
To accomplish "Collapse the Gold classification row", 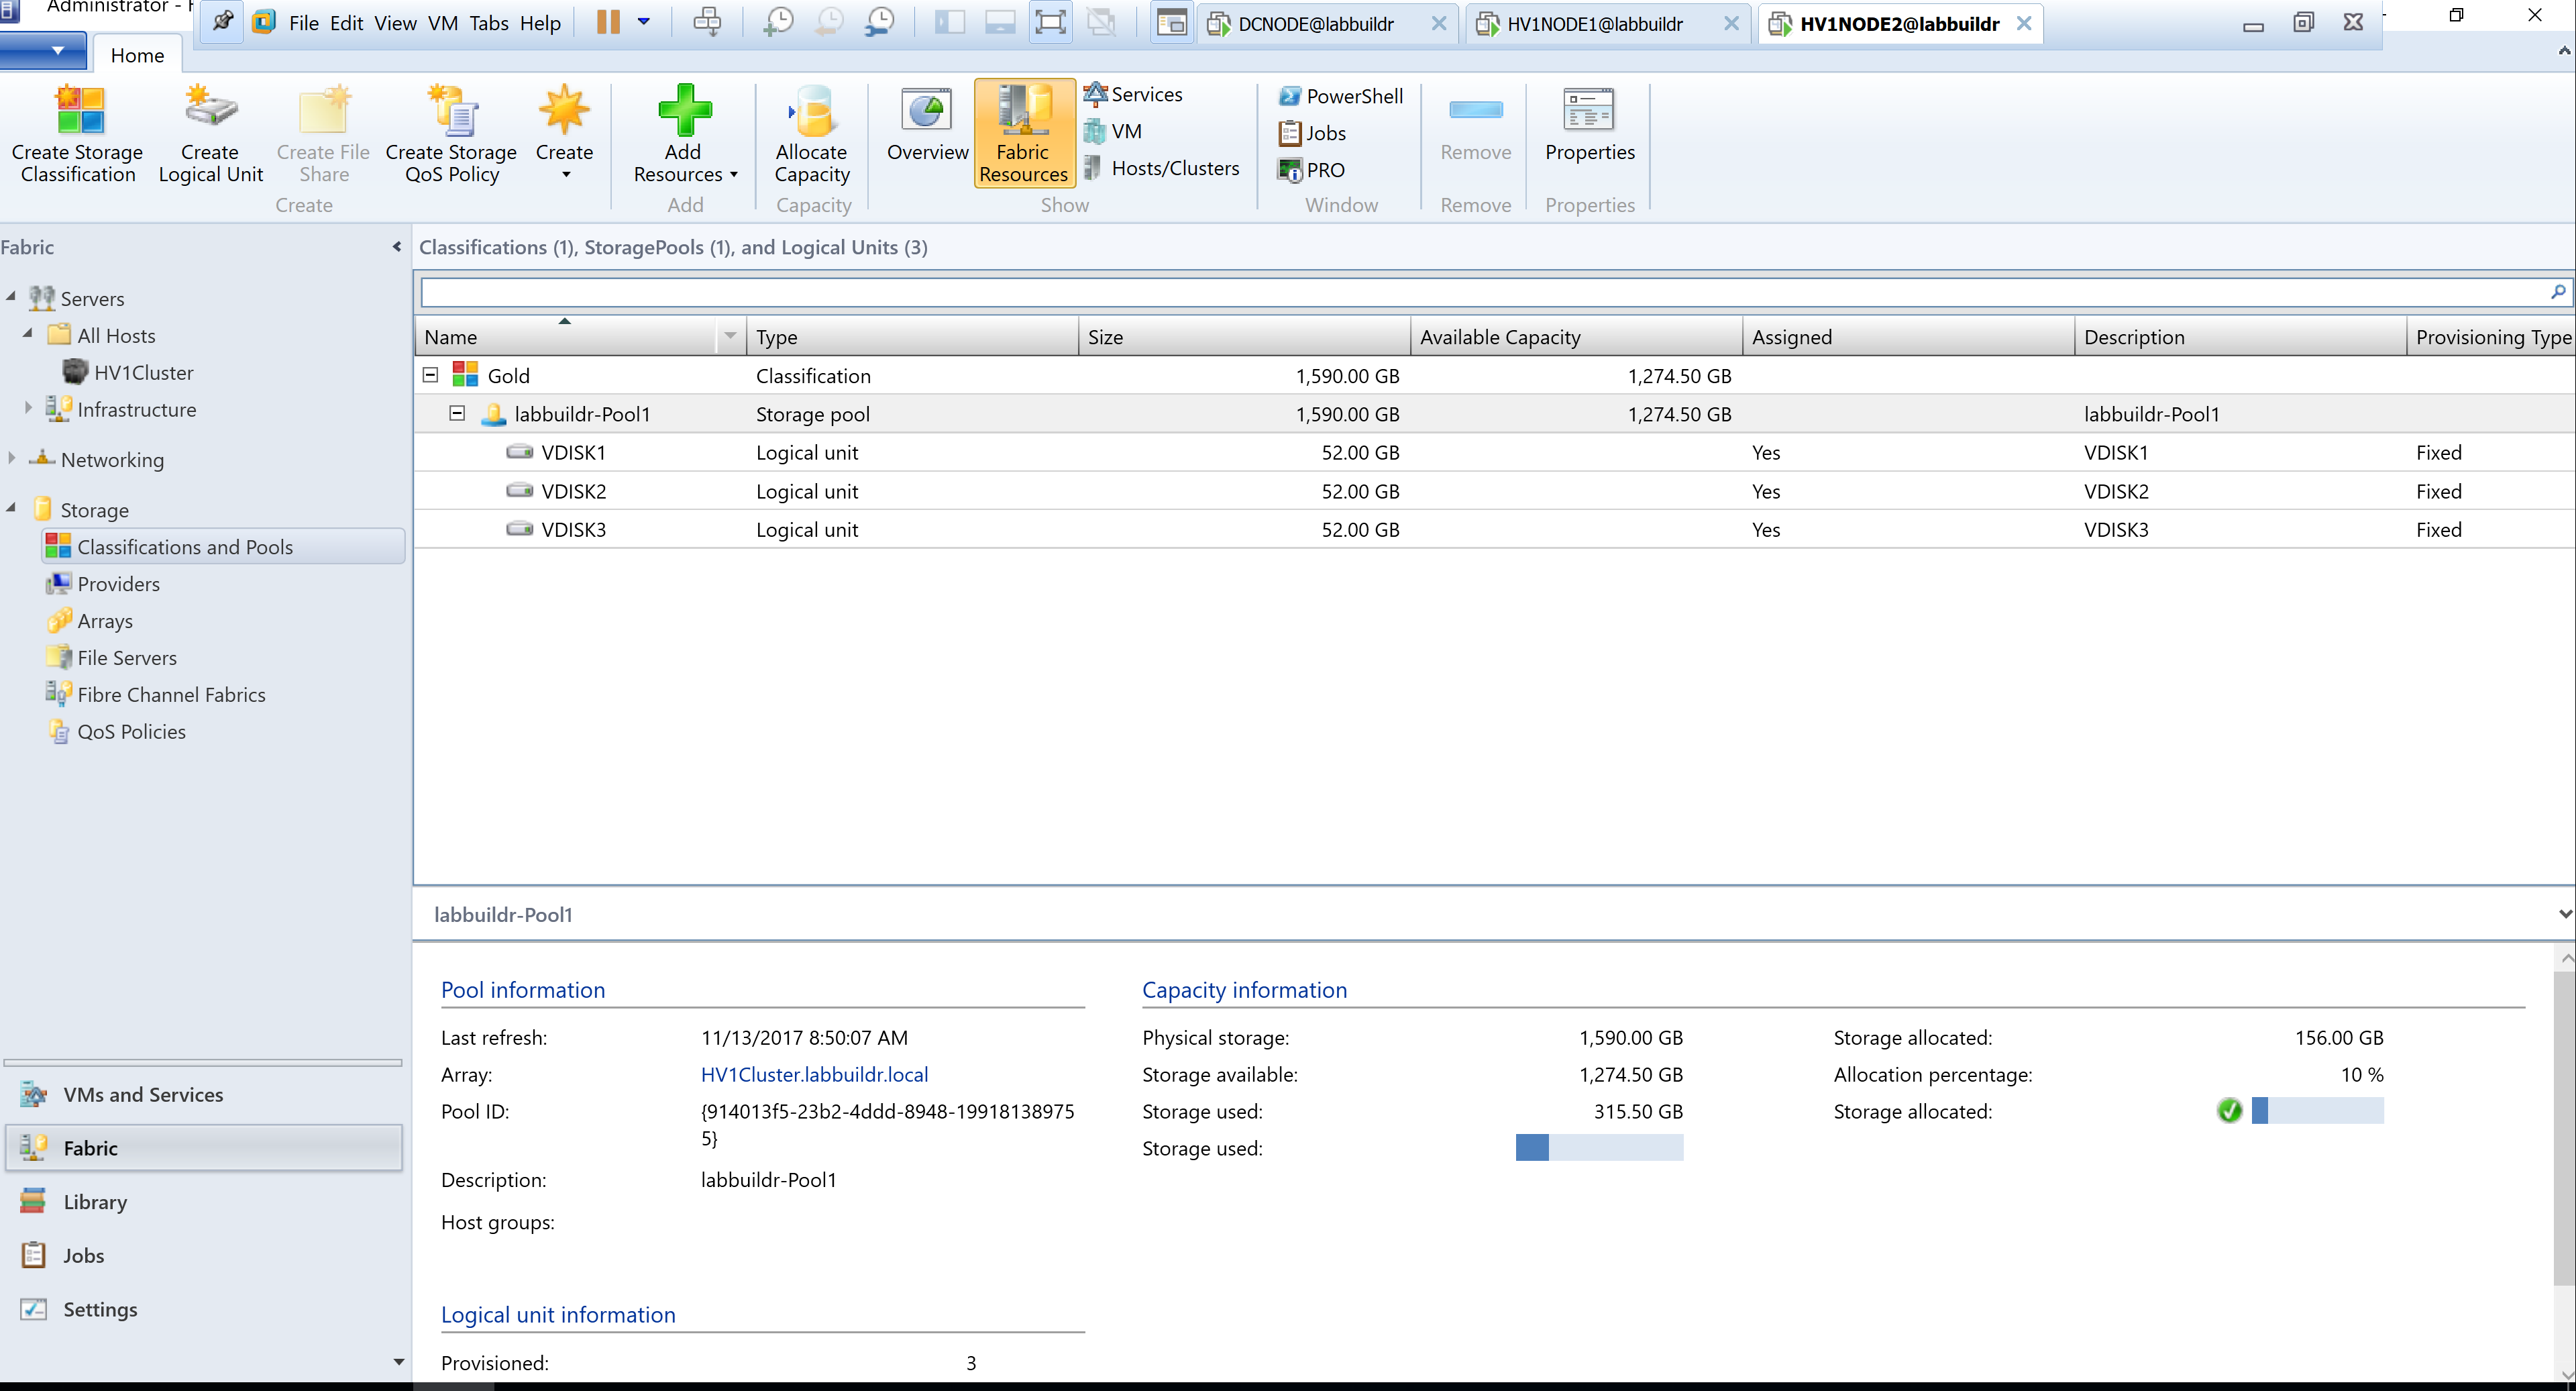I will [x=431, y=375].
